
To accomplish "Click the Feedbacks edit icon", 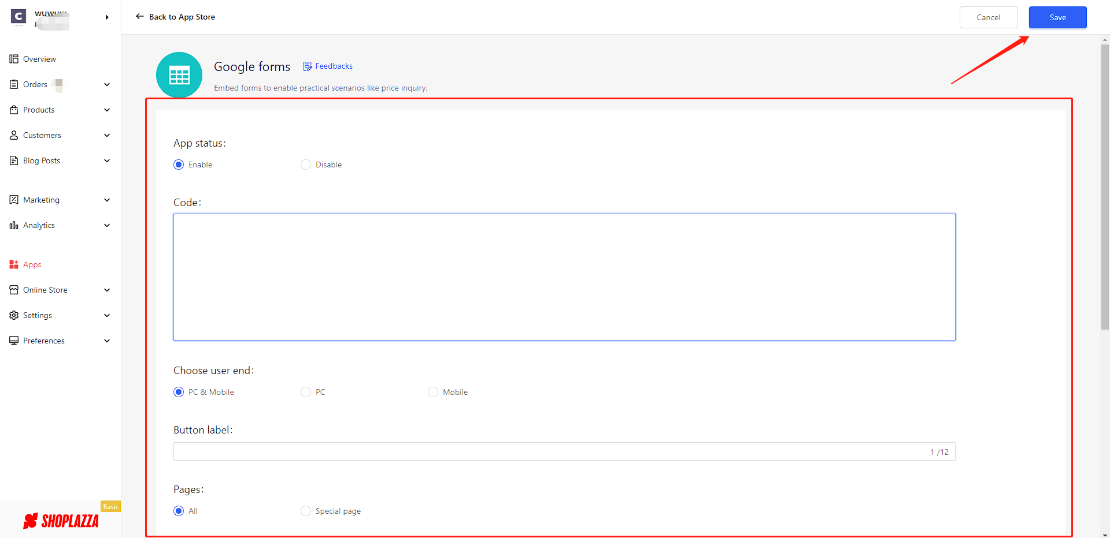I will [x=308, y=66].
